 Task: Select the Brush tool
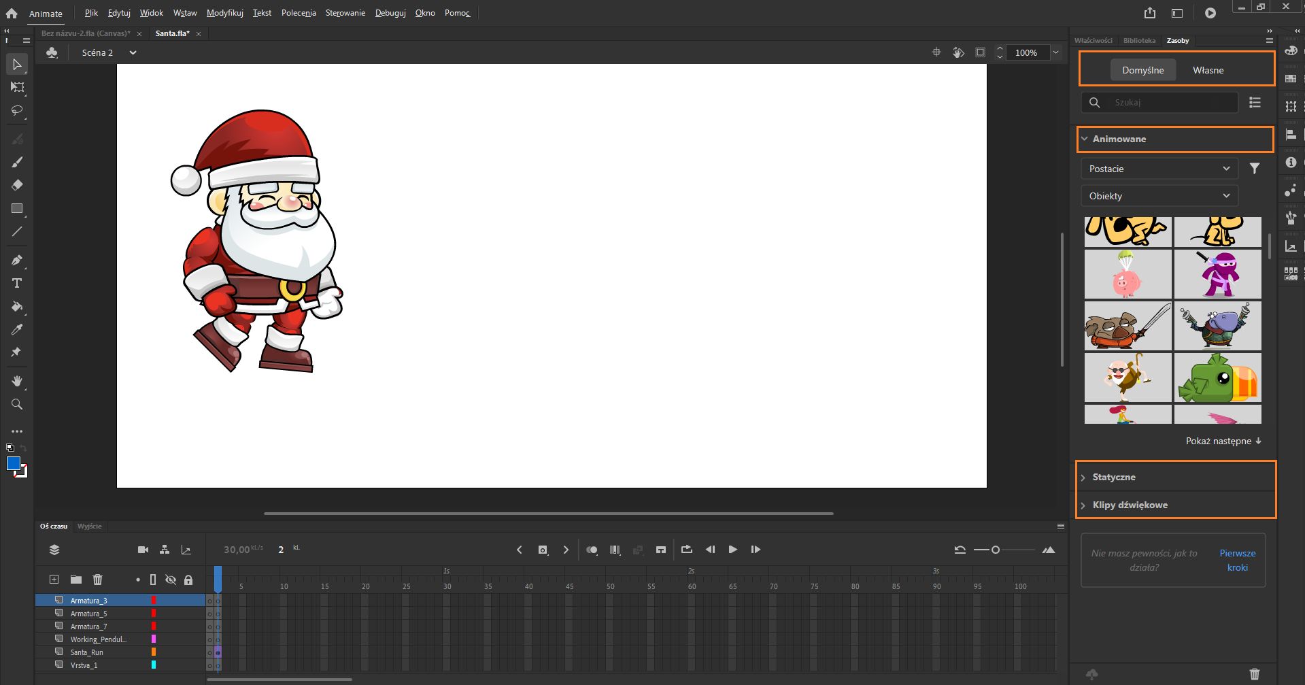(17, 162)
